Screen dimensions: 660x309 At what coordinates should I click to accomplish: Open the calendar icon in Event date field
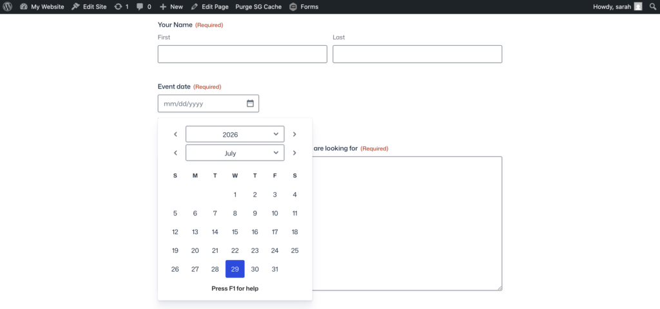[x=250, y=103]
